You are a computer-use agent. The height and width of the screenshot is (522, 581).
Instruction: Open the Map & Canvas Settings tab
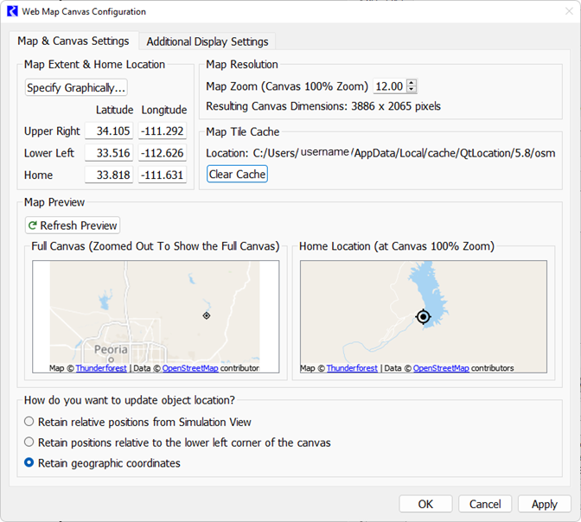[x=73, y=41]
